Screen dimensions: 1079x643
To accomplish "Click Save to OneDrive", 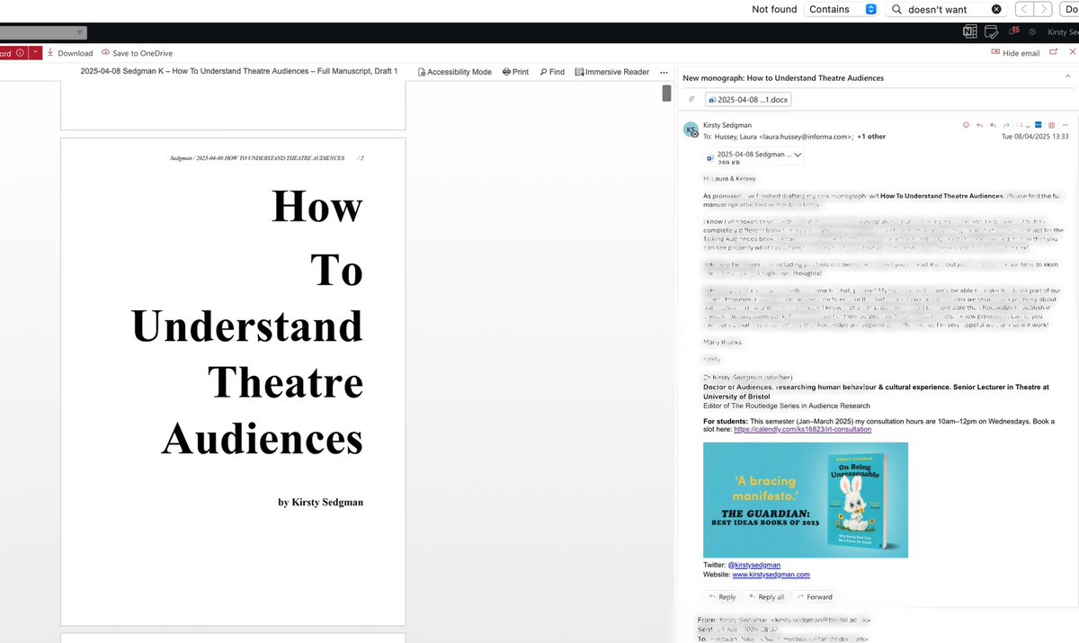I will [137, 53].
